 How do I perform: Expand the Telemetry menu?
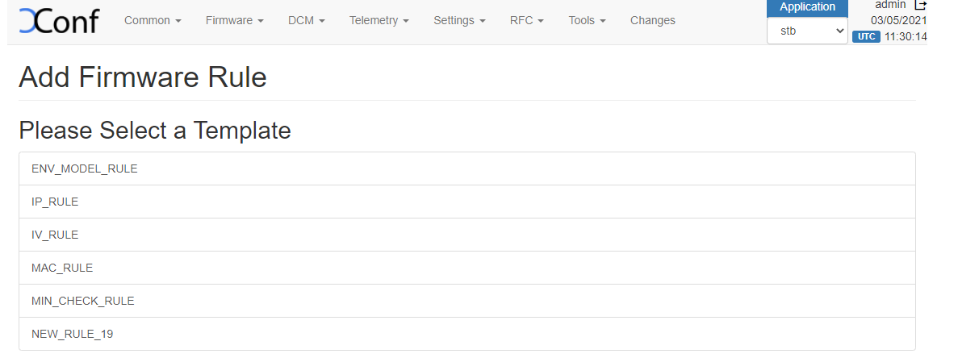(379, 21)
